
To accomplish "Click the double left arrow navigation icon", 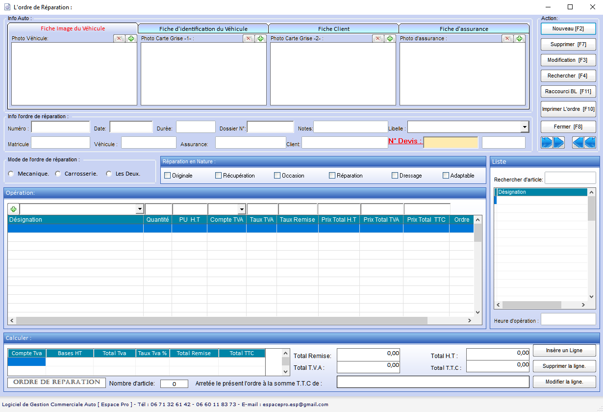I will [590, 143].
